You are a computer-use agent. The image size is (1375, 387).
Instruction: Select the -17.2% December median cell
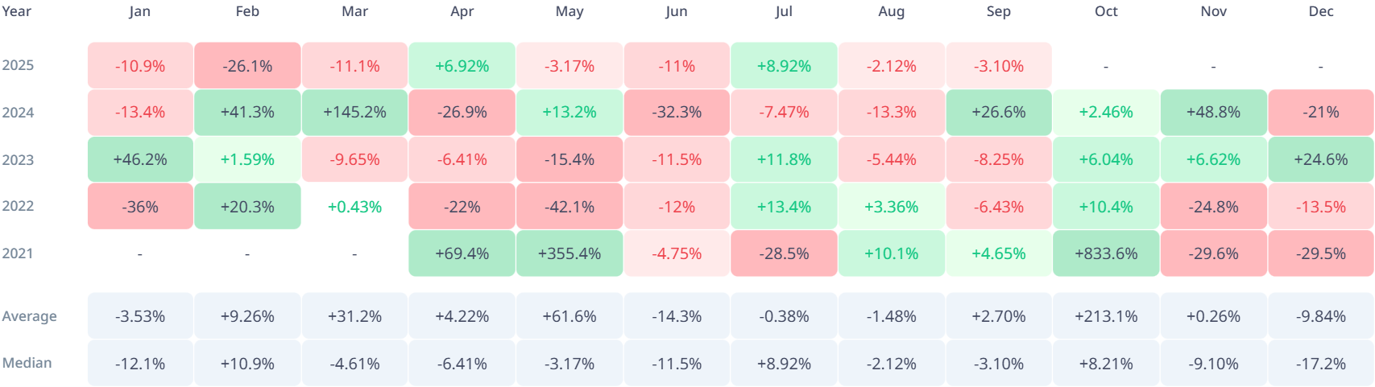[x=1321, y=364]
